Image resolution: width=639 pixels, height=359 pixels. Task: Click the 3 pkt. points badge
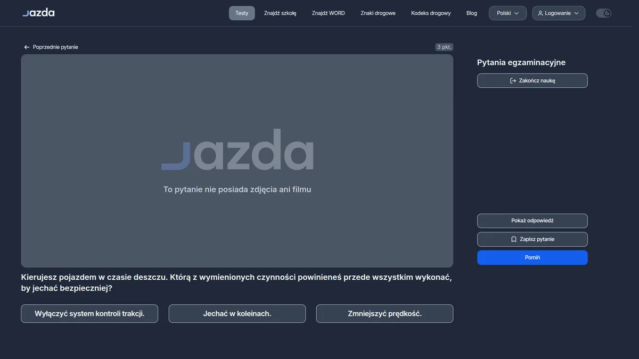(444, 47)
